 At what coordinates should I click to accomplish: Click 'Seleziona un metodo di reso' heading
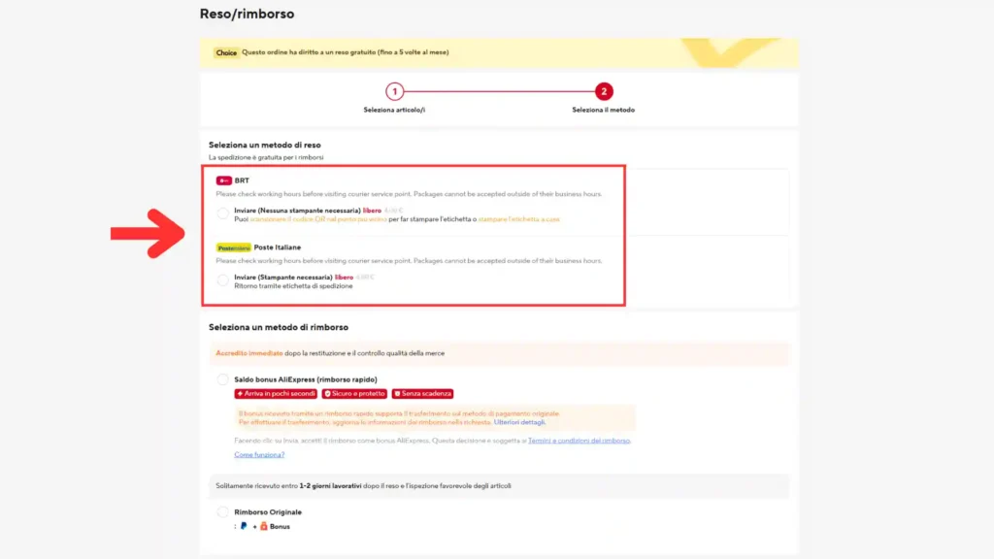264,146
